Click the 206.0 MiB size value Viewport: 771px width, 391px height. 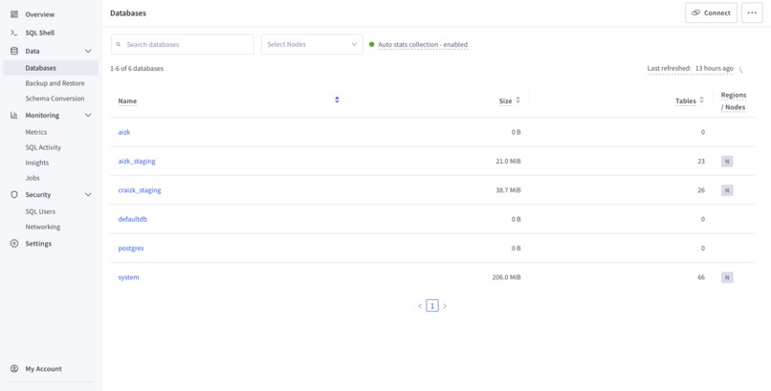[506, 277]
